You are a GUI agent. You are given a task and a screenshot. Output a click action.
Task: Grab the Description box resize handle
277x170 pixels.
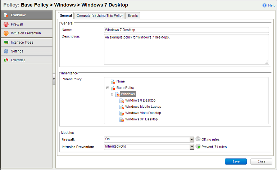coord(267,62)
